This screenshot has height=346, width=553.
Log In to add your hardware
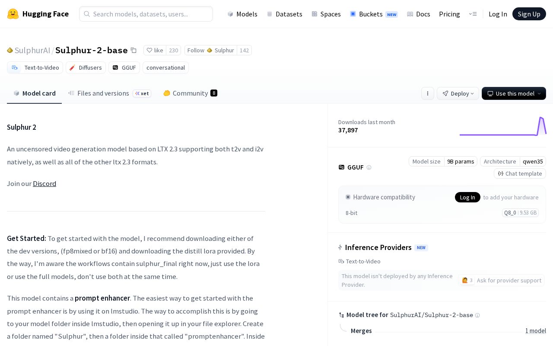467,197
